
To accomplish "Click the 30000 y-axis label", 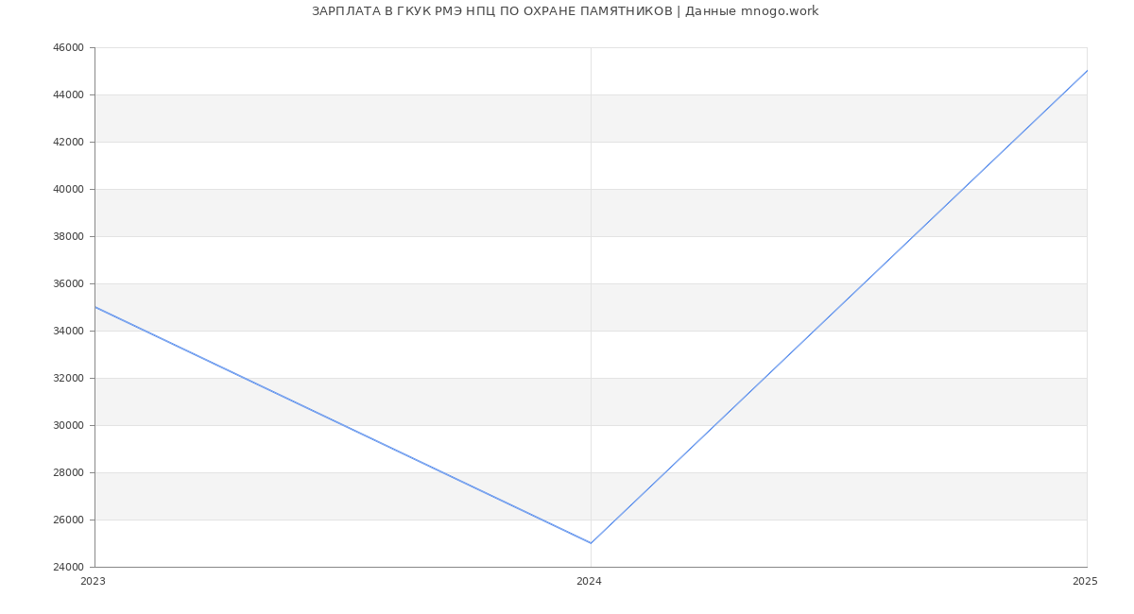I will tap(68, 426).
